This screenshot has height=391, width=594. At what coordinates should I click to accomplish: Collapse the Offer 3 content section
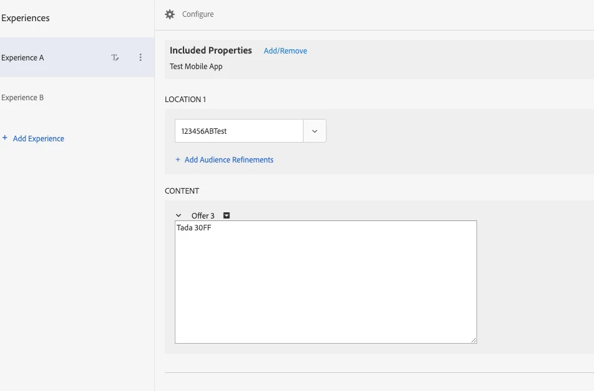179,215
